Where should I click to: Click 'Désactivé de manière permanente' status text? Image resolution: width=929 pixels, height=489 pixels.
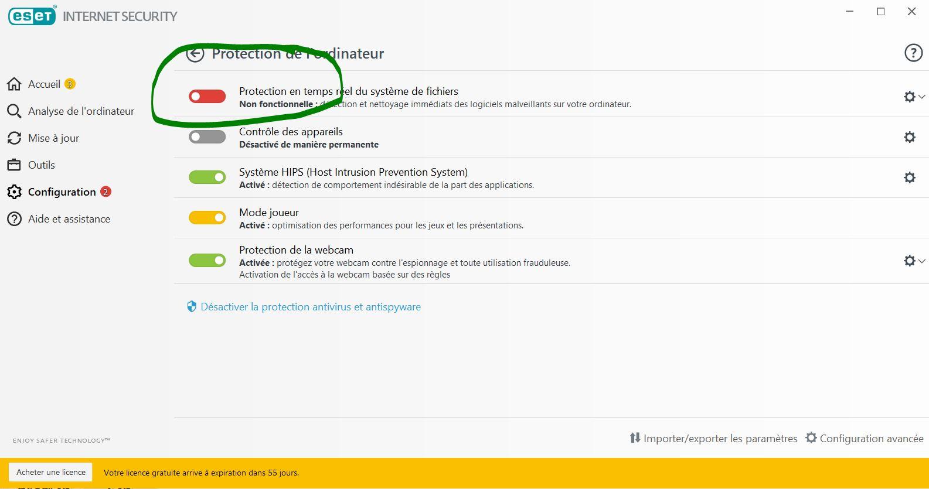[x=309, y=145]
